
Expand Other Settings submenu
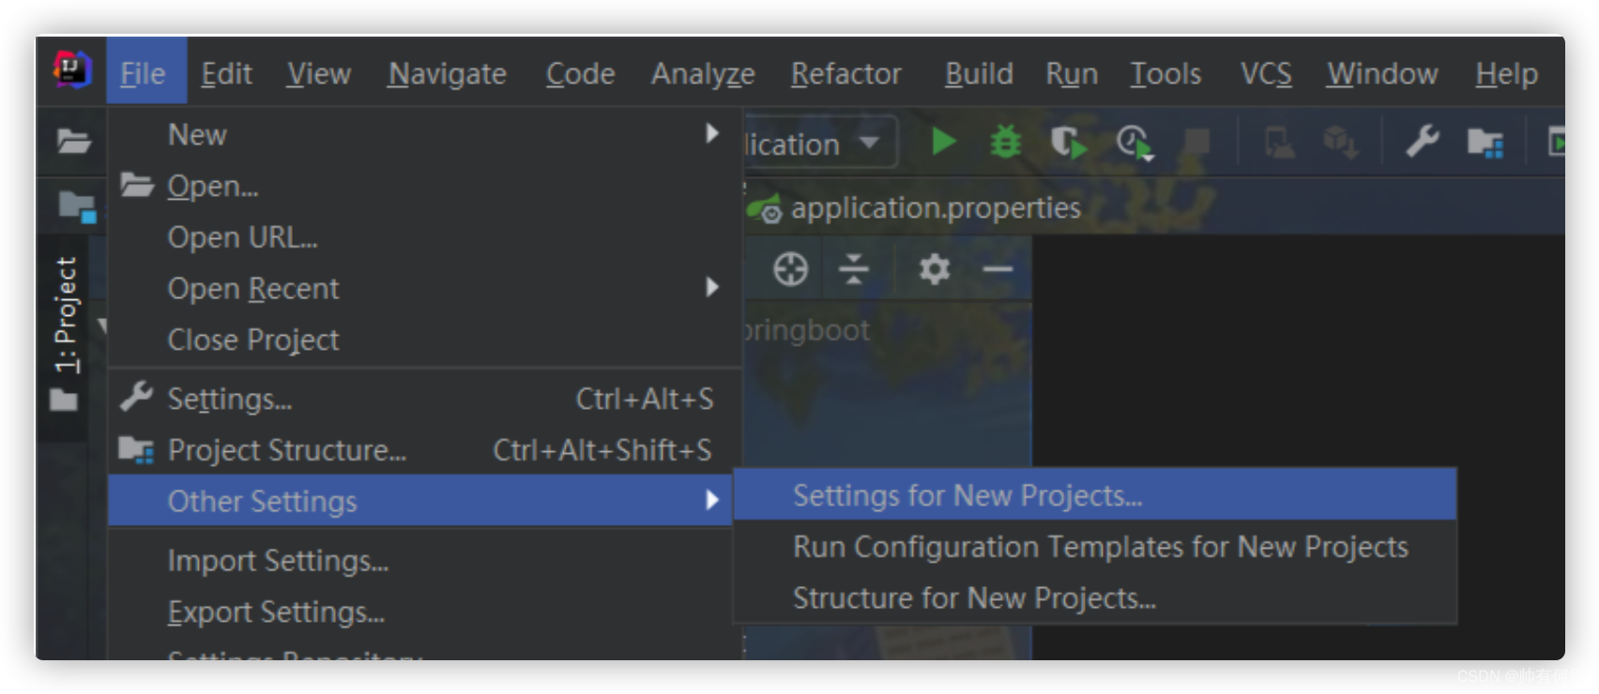pyautogui.click(x=420, y=501)
